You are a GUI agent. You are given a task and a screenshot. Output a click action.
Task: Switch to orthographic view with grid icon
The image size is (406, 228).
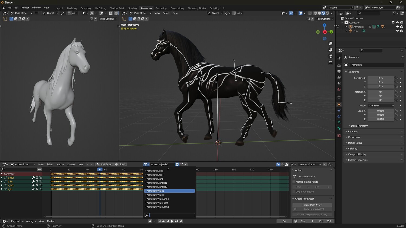click(330, 62)
